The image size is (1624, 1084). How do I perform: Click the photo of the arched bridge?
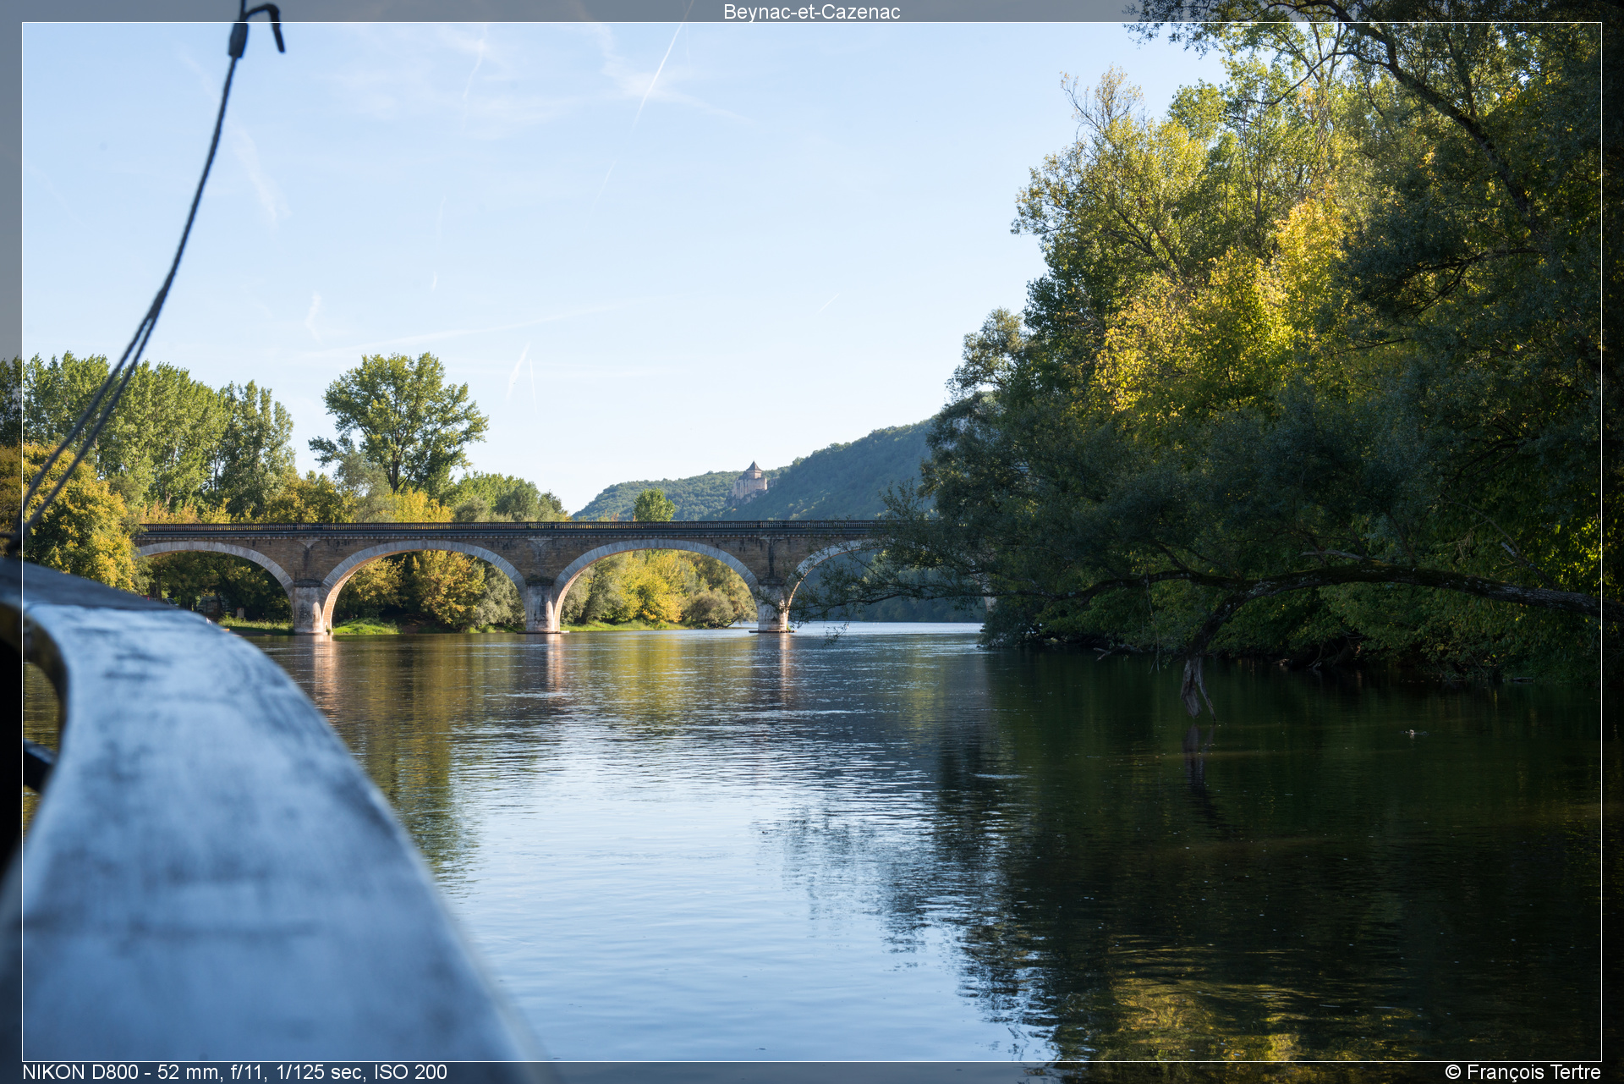click(x=811, y=542)
